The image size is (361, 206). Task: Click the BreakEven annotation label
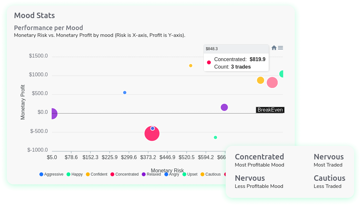(x=270, y=110)
